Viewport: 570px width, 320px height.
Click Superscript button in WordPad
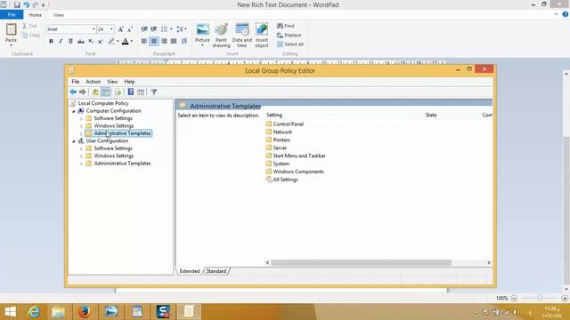pos(101,42)
